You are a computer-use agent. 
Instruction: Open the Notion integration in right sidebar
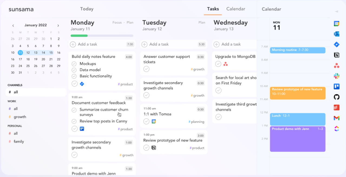click(337, 55)
